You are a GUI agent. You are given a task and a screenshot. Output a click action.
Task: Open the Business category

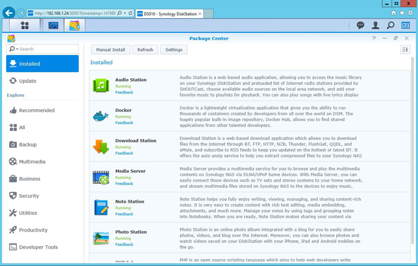[42, 179]
